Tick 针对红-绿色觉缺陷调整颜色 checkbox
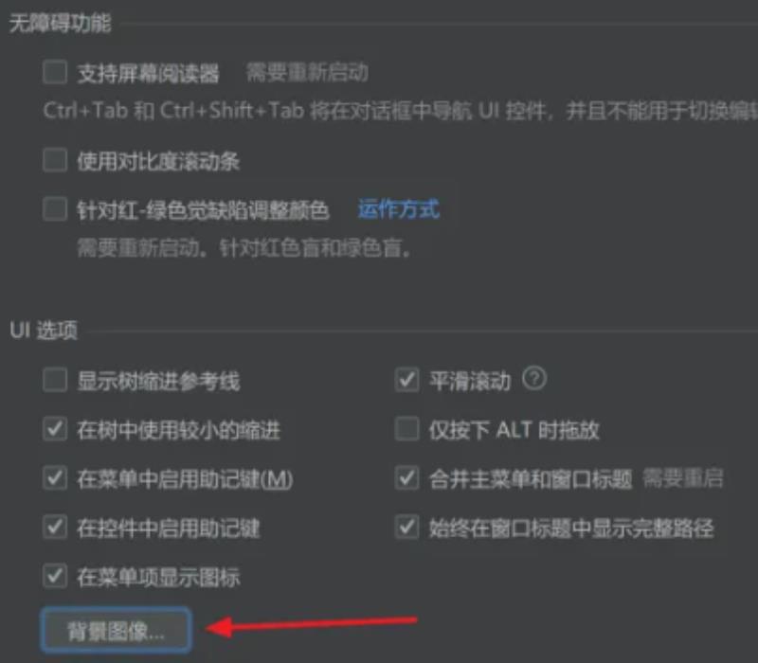 [x=55, y=208]
